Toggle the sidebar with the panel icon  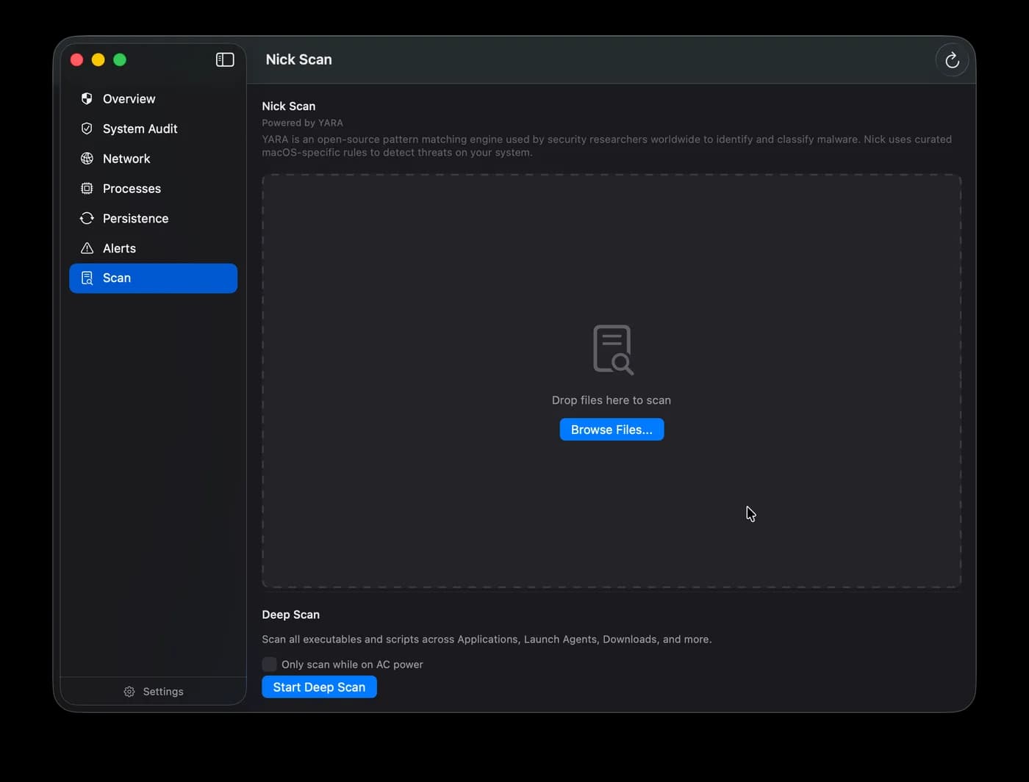tap(225, 59)
